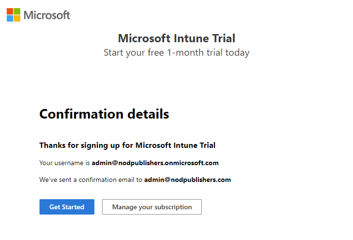Select the admin@nodpublishers.onmicrosoft.com username
353x240 pixels.
click(155, 163)
